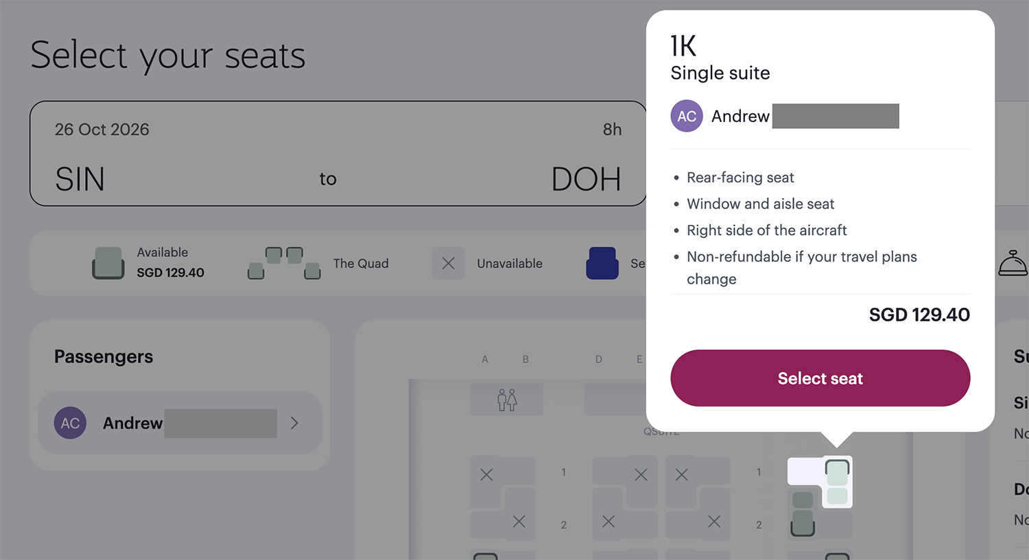This screenshot has width=1029, height=560.
Task: Click the lavatory icon on the seat map
Action: pyautogui.click(x=507, y=400)
